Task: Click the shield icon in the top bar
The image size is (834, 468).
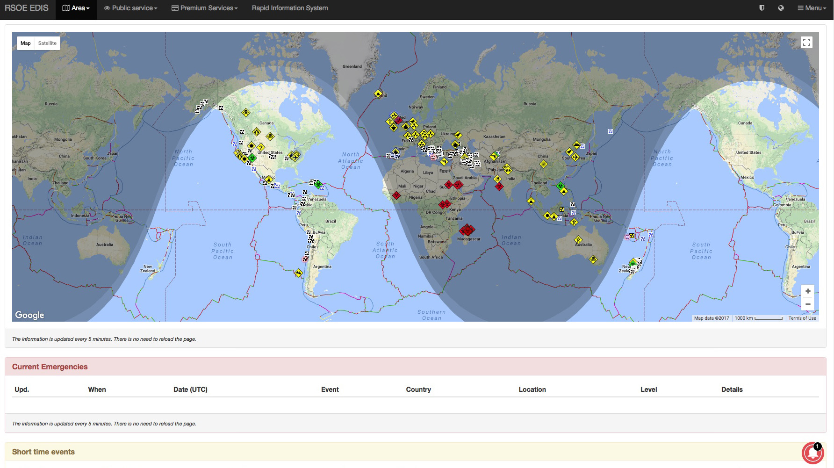Action: 762,8
